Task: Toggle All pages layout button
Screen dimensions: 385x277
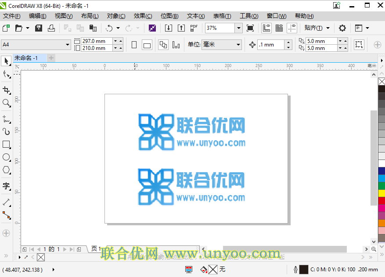Action: coord(163,45)
